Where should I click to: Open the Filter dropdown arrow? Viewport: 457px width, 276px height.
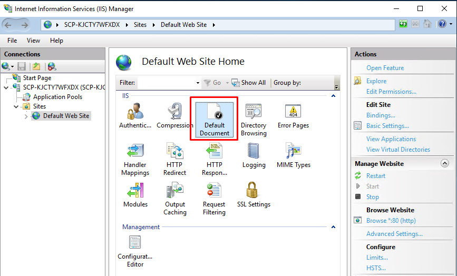pos(198,83)
